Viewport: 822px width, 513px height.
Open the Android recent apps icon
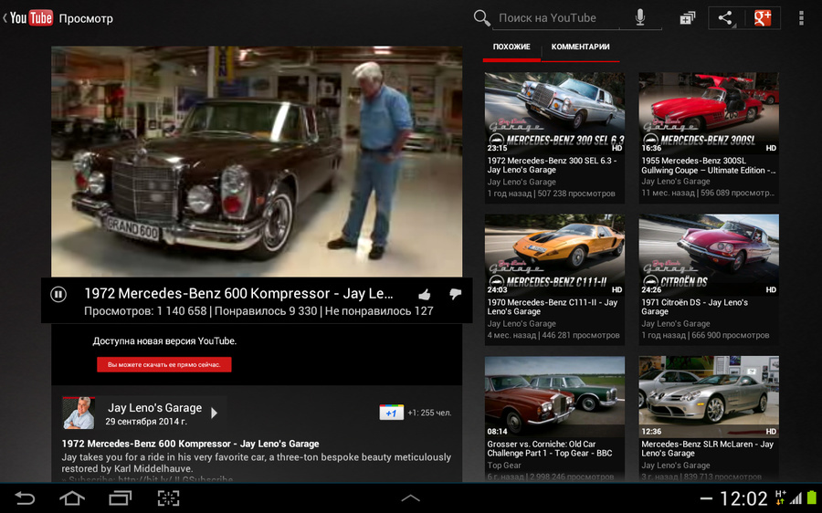click(120, 497)
